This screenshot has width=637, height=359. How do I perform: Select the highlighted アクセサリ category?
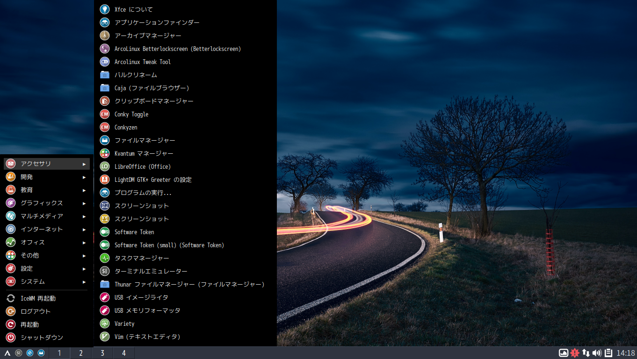pos(47,164)
